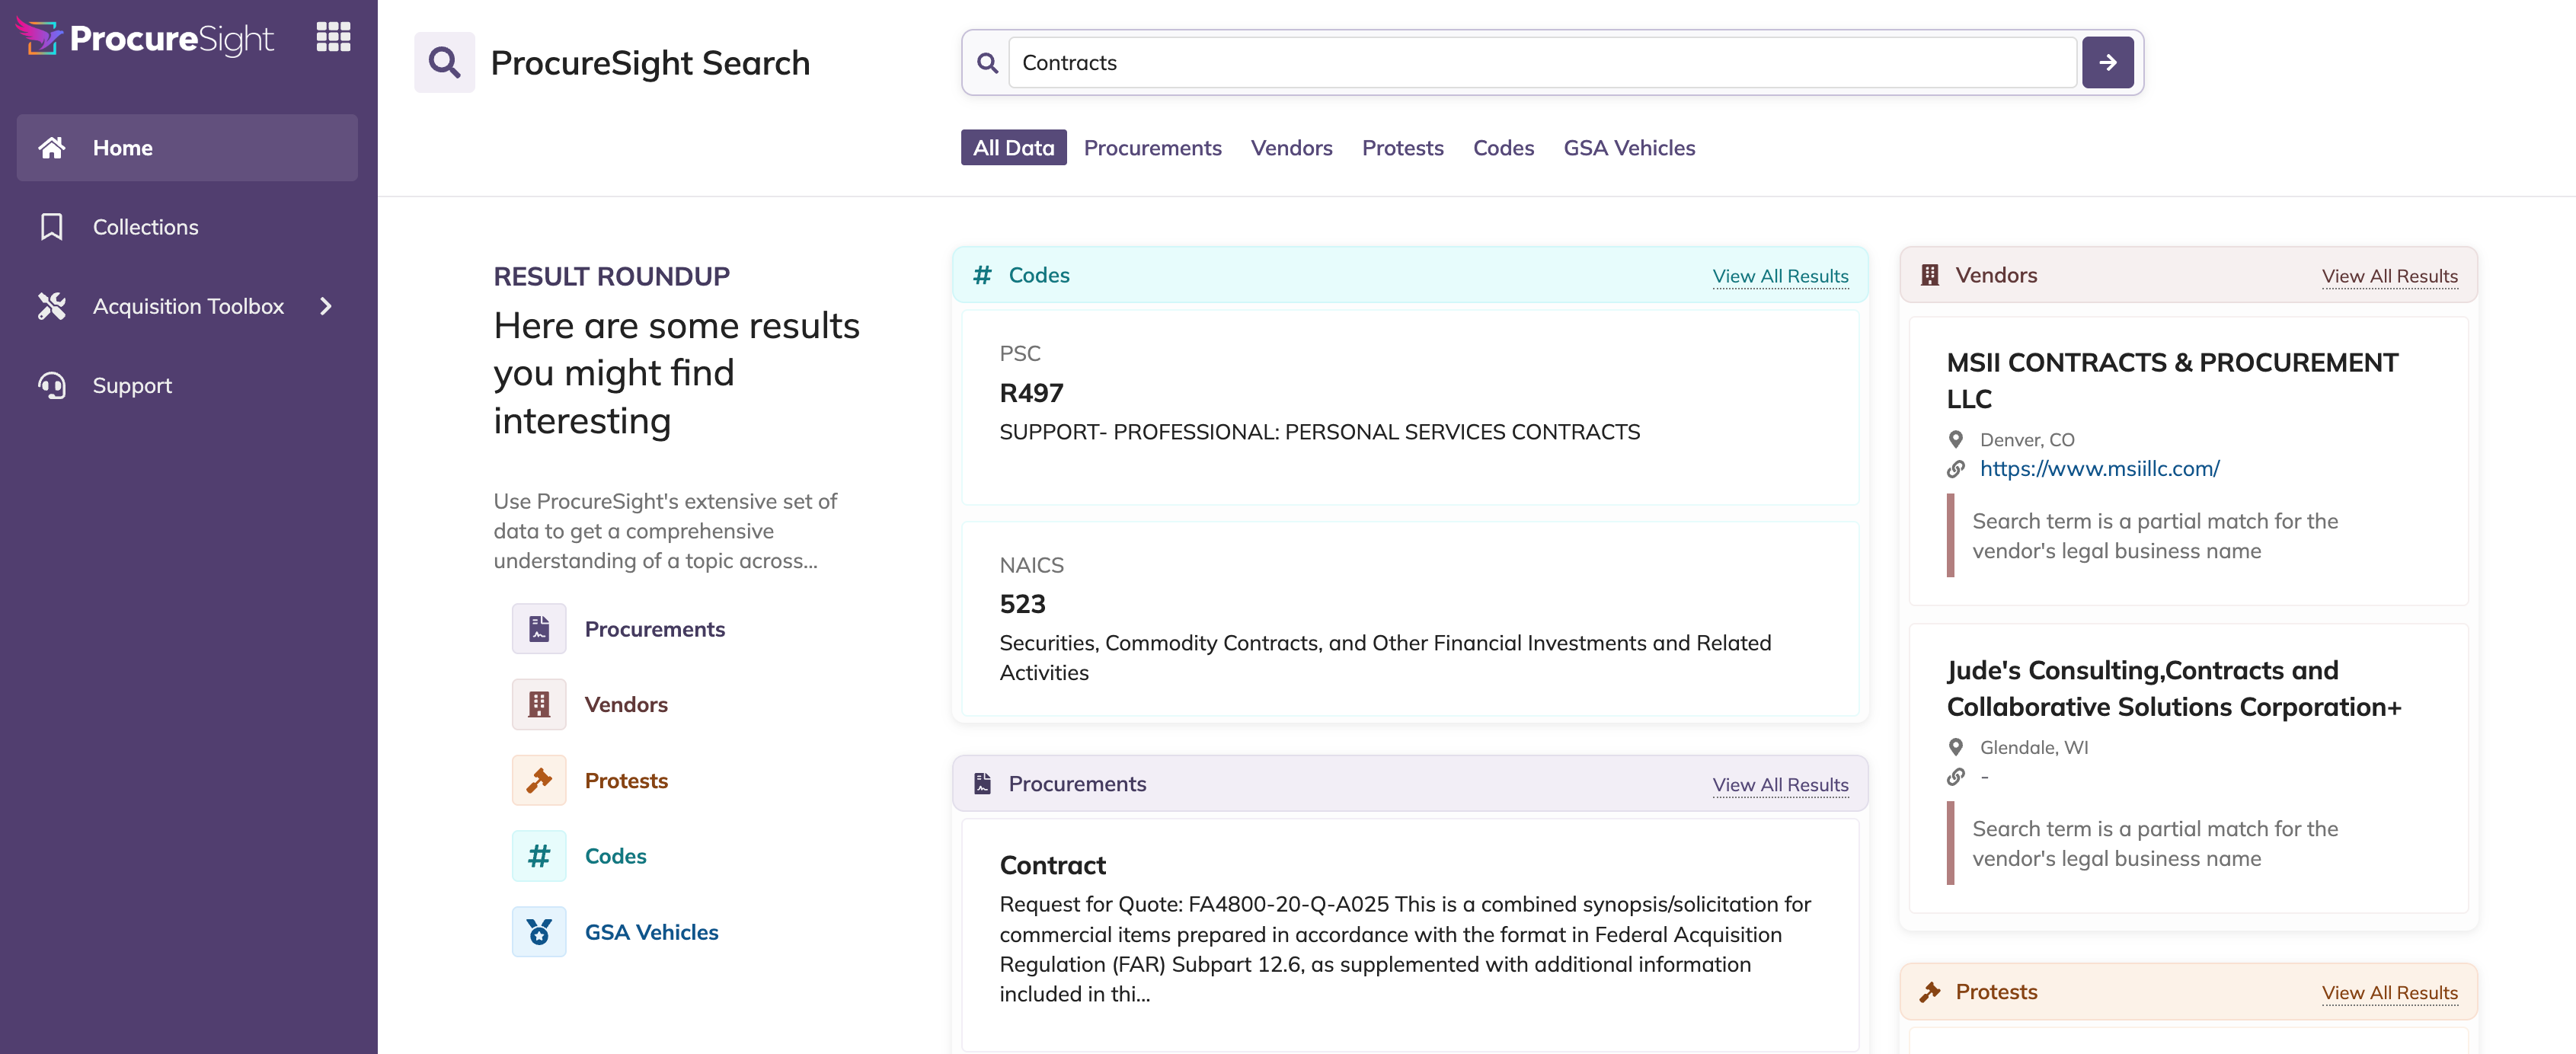Click the Protests gavel icon in roundup list
Image resolution: width=2576 pixels, height=1054 pixels.
[x=539, y=780]
